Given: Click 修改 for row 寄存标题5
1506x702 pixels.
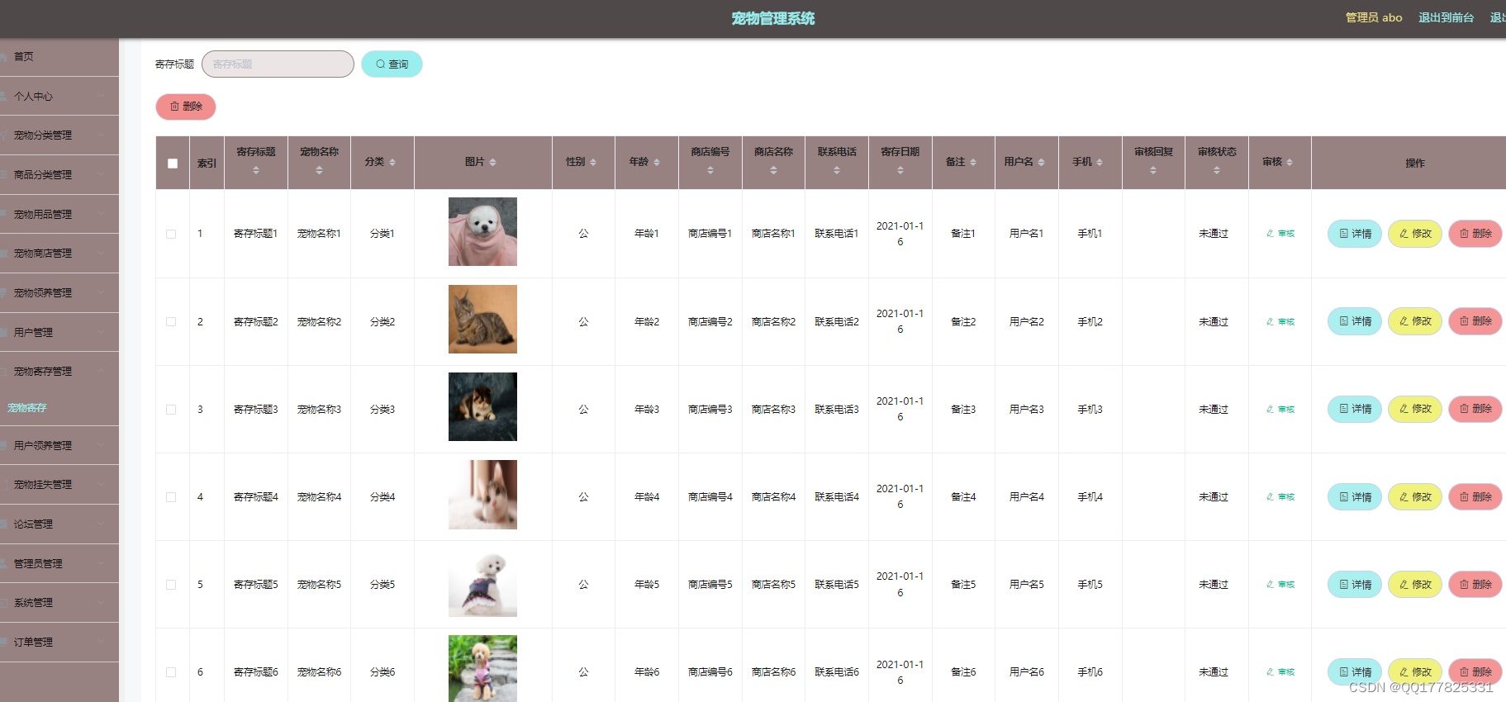Looking at the screenshot, I should click(x=1415, y=585).
